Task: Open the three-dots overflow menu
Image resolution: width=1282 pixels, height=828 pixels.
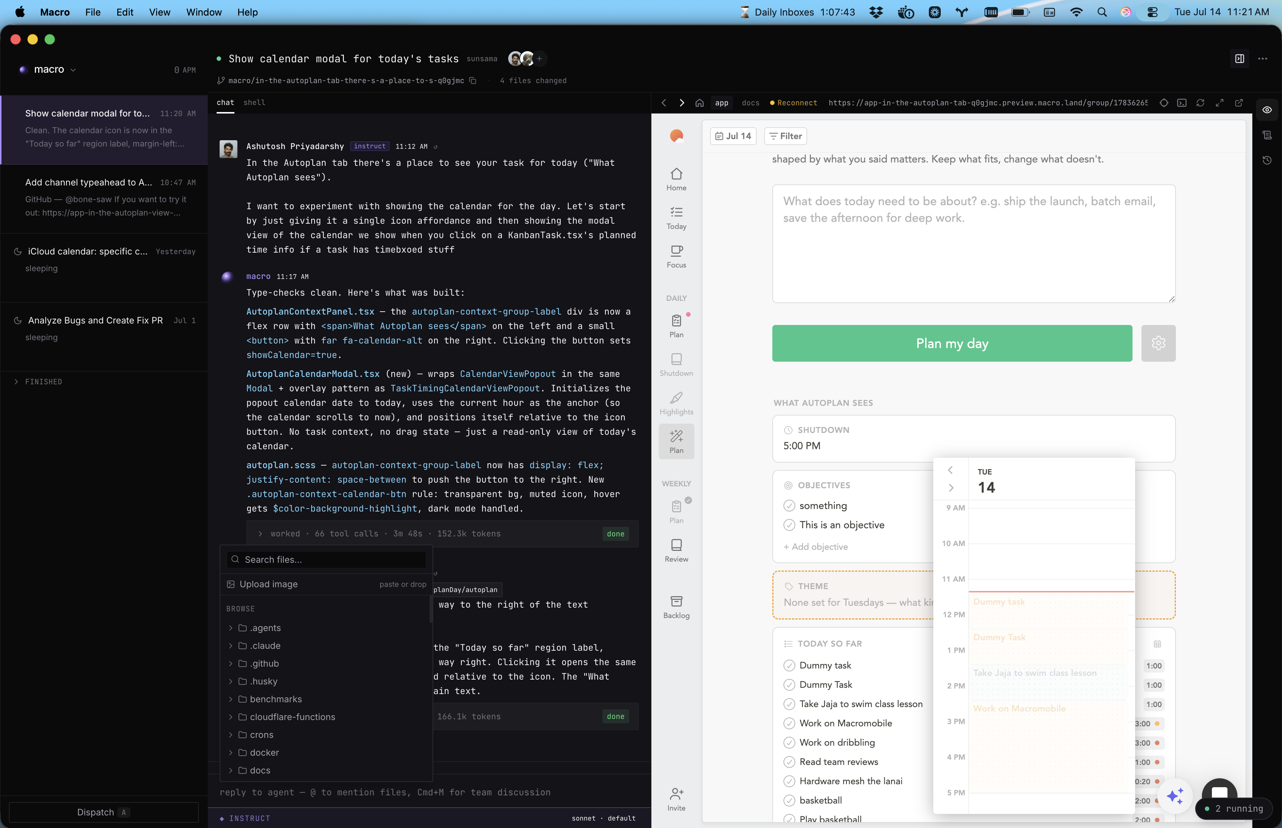Action: pyautogui.click(x=1263, y=59)
